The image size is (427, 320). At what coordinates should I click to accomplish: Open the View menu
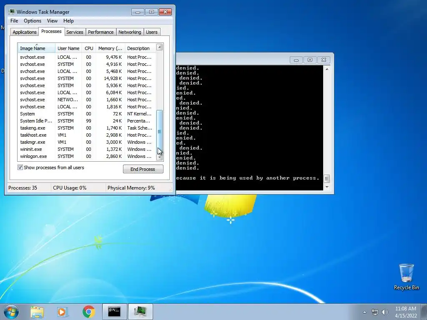tap(52, 21)
